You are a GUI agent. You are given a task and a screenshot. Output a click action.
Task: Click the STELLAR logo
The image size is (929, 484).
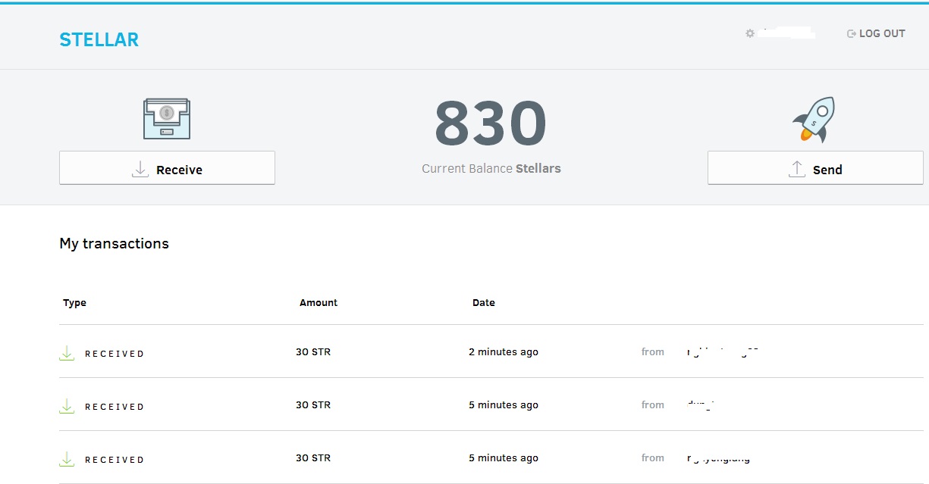pyautogui.click(x=99, y=40)
